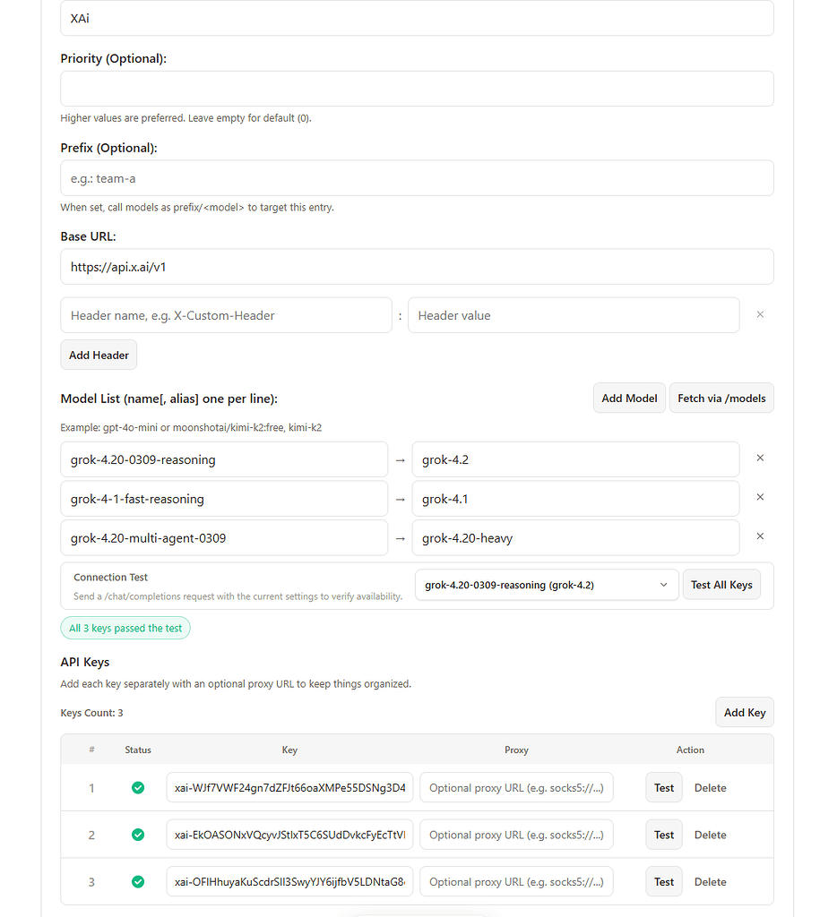Viewport: 837px width, 917px height.
Task: Test the first API key
Action: (664, 788)
